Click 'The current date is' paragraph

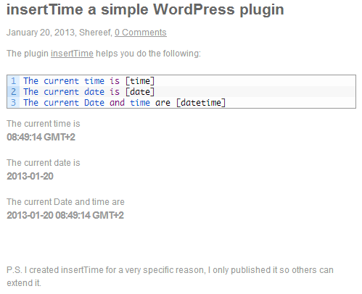click(x=44, y=163)
